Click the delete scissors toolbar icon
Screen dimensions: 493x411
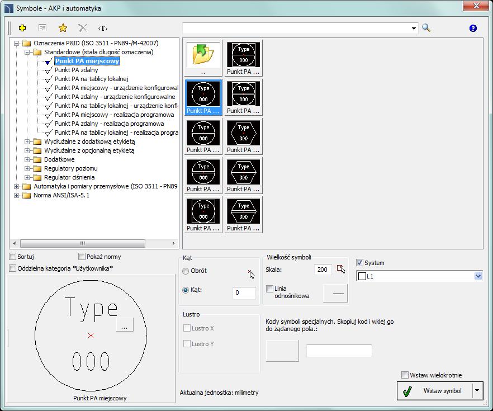83,28
